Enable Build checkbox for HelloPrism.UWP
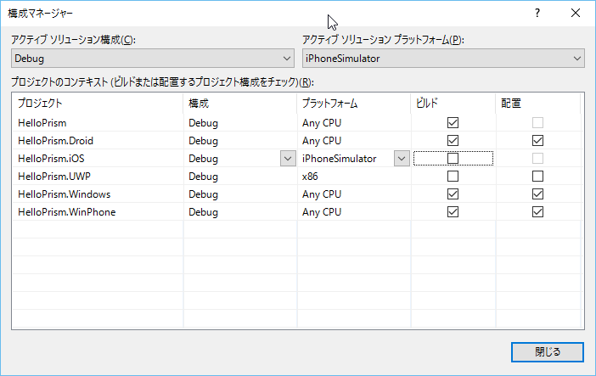Viewport: 596px width, 376px height. 453,176
